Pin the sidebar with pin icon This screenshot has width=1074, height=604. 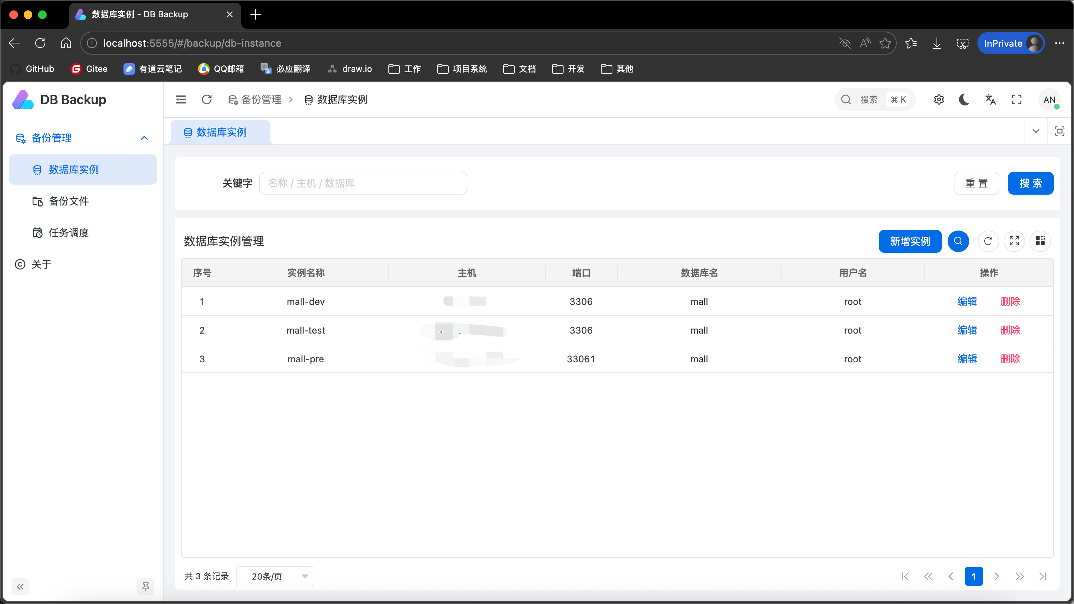pos(145,586)
